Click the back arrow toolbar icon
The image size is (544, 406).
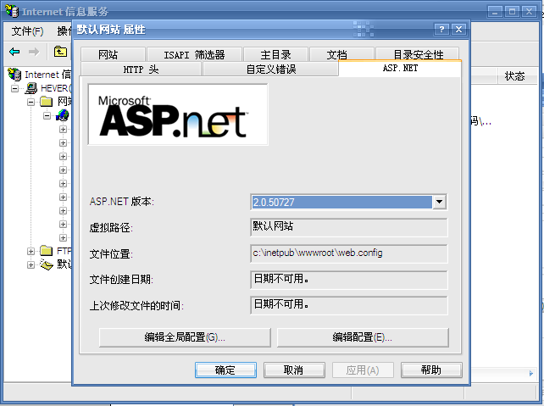[x=14, y=52]
